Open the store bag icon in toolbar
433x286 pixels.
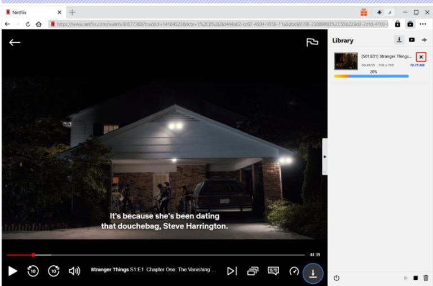tap(410, 24)
